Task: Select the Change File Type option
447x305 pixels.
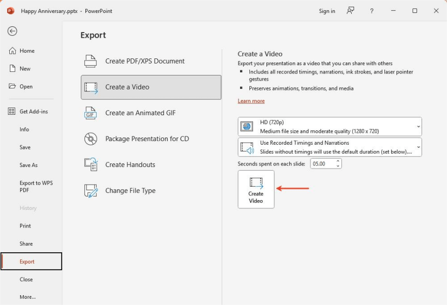Action: click(x=130, y=190)
